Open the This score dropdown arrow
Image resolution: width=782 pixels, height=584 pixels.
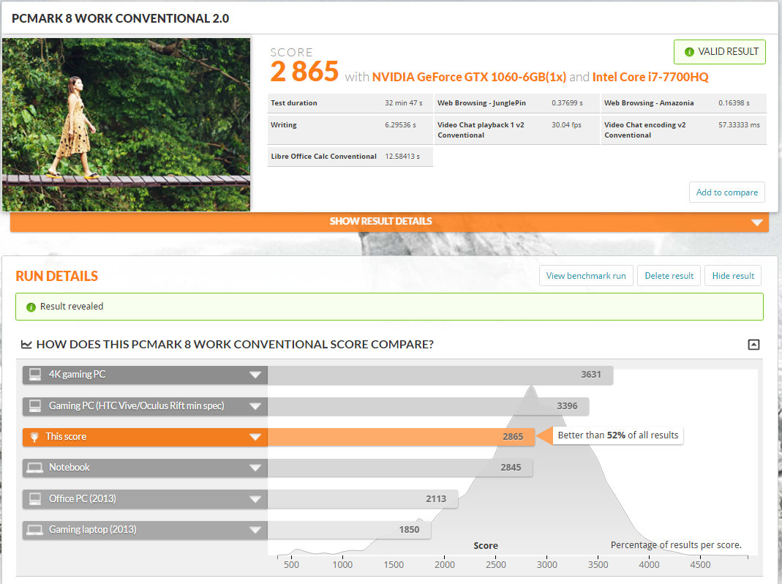[x=255, y=438]
